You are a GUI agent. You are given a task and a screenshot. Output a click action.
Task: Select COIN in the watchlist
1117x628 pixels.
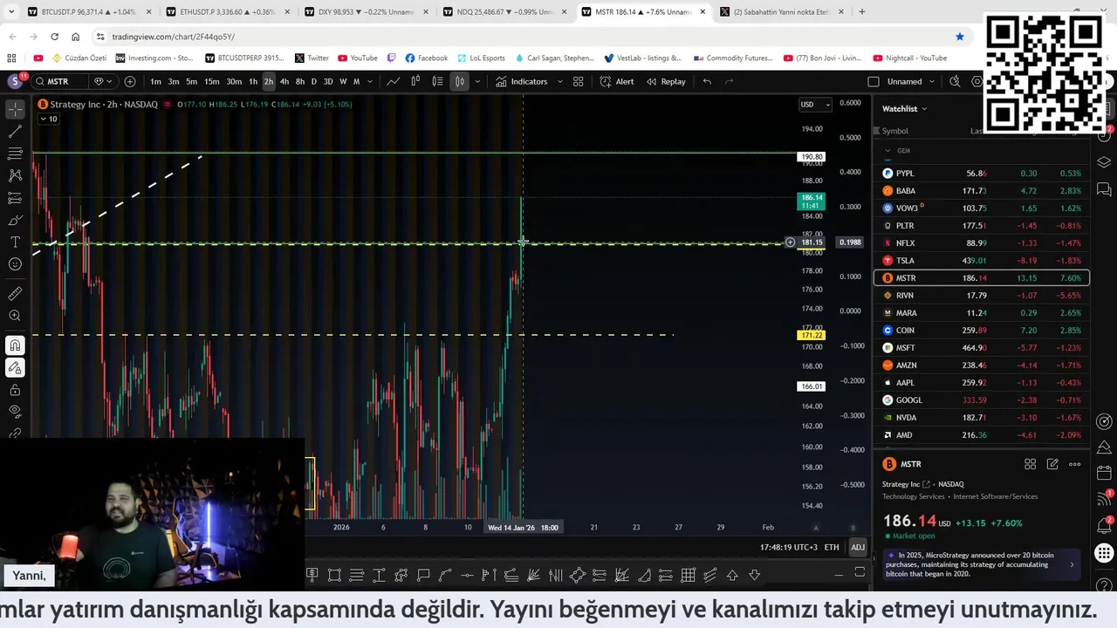click(x=982, y=330)
